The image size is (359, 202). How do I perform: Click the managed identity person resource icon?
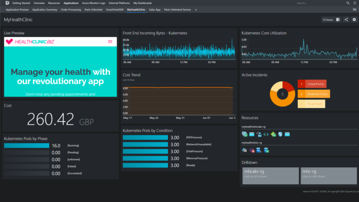coord(259,134)
